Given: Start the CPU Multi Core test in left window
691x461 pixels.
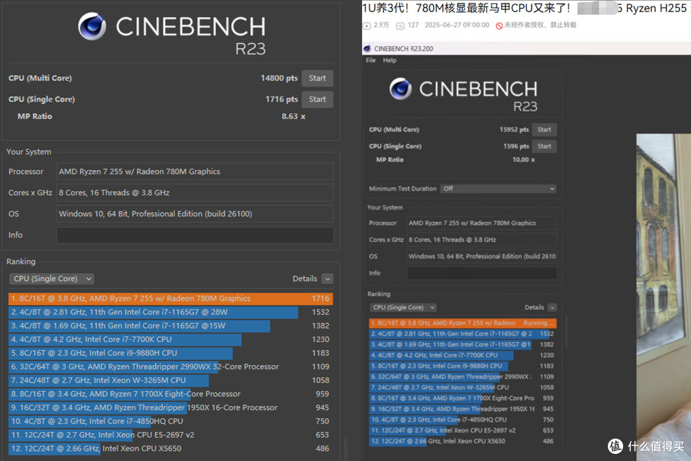Looking at the screenshot, I should point(317,78).
